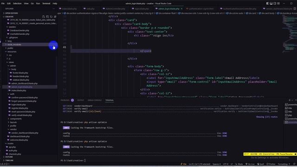Open the View menu
Screen dimensions: 297x167
click(26, 3)
